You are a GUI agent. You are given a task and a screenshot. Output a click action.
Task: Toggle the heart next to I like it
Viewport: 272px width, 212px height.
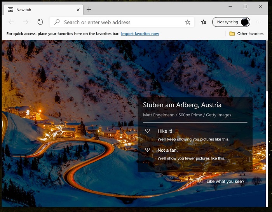tap(147, 131)
